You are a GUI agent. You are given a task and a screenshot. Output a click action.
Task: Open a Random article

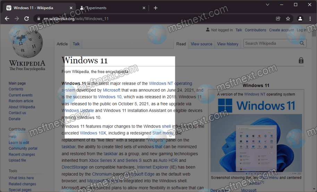[x=21, y=101]
